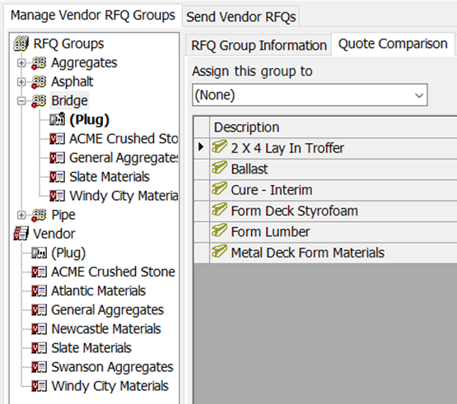Click the Pipe group icon

click(x=39, y=215)
